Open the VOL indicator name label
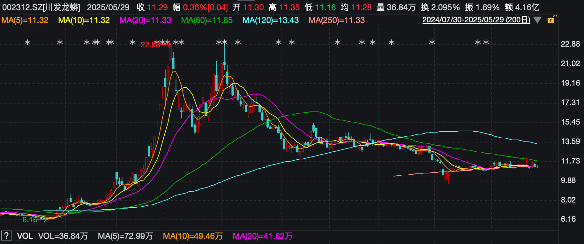 25,236
